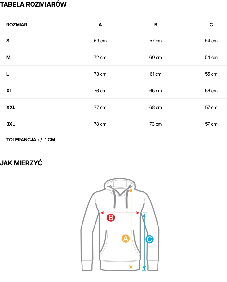The width and height of the screenshot is (227, 282).
Task: Click the orange body length arrow
Action: 131,229
